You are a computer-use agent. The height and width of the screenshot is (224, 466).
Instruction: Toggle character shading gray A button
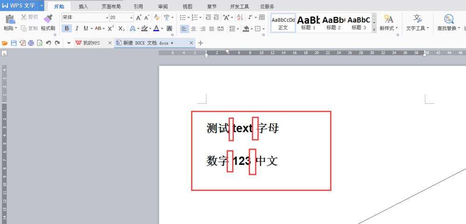[170, 28]
